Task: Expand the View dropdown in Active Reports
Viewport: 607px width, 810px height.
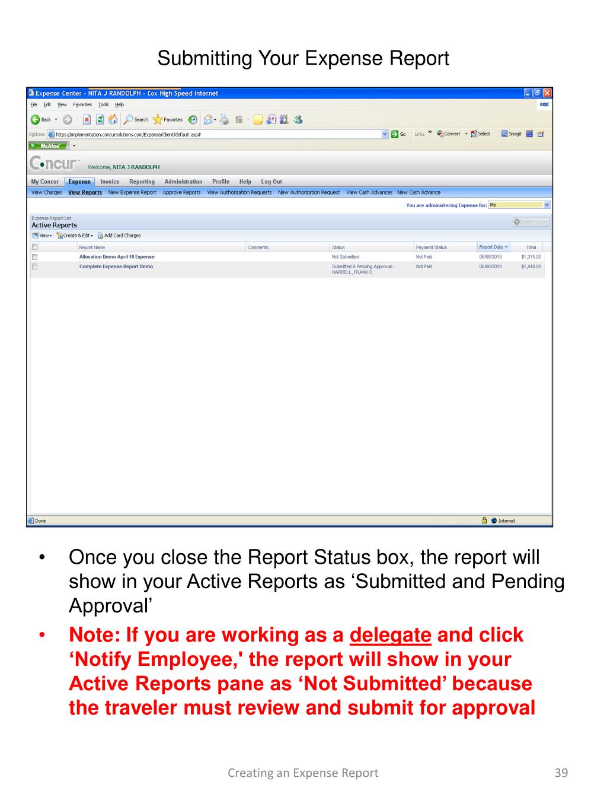Action: [x=42, y=236]
